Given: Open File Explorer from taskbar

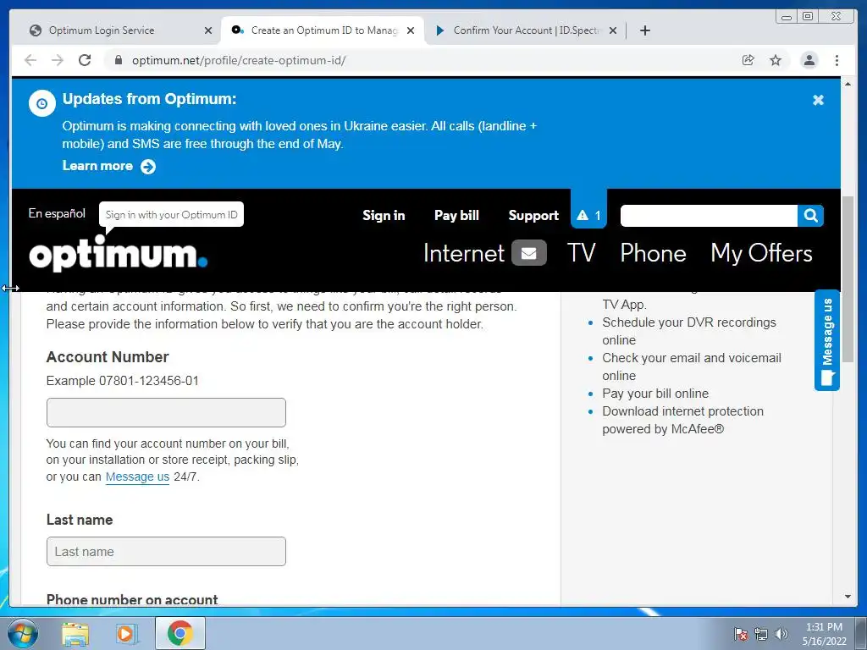Looking at the screenshot, I should point(75,633).
